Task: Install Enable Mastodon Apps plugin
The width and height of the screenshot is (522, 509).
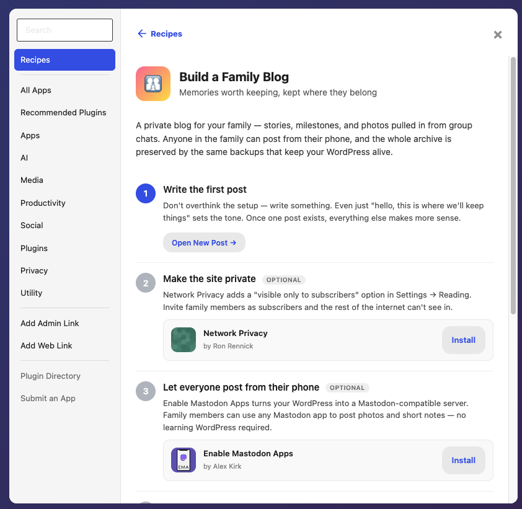Action: 463,460
